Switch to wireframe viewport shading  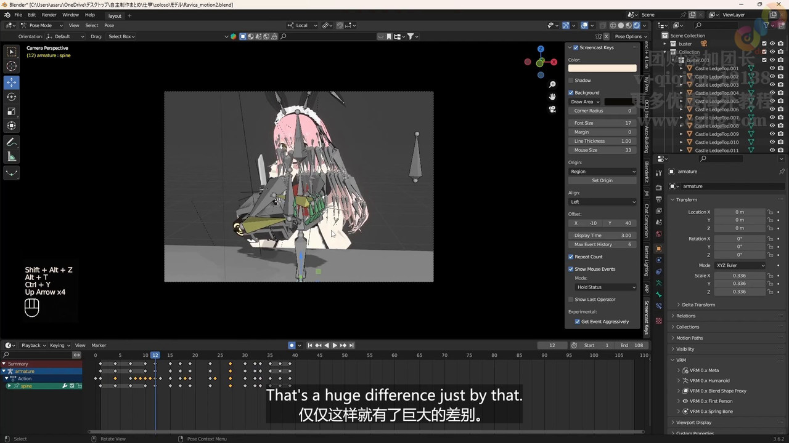point(613,25)
